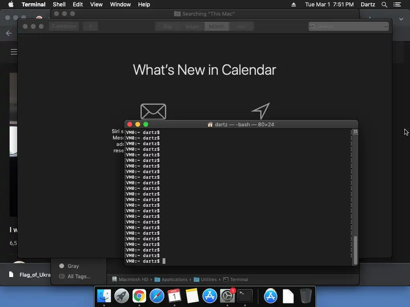The width and height of the screenshot is (410, 307).
Task: Click Flag_of_Ukraine file icon in download bar
Action: point(11,274)
